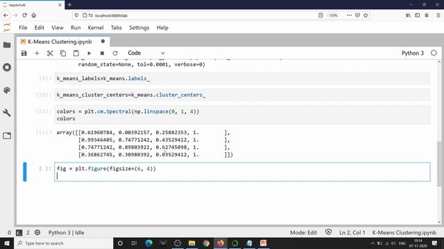Open the View menu

click(x=57, y=28)
